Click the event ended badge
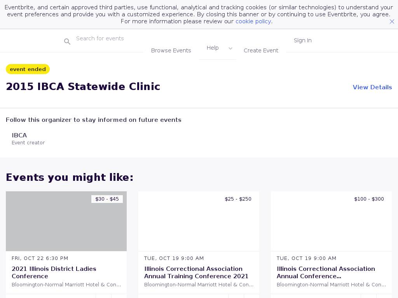398x298 pixels. [x=28, y=69]
